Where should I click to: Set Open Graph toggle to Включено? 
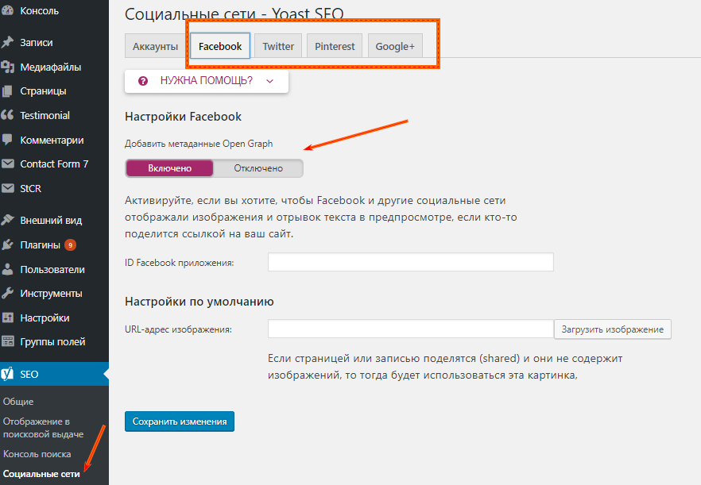pyautogui.click(x=170, y=168)
